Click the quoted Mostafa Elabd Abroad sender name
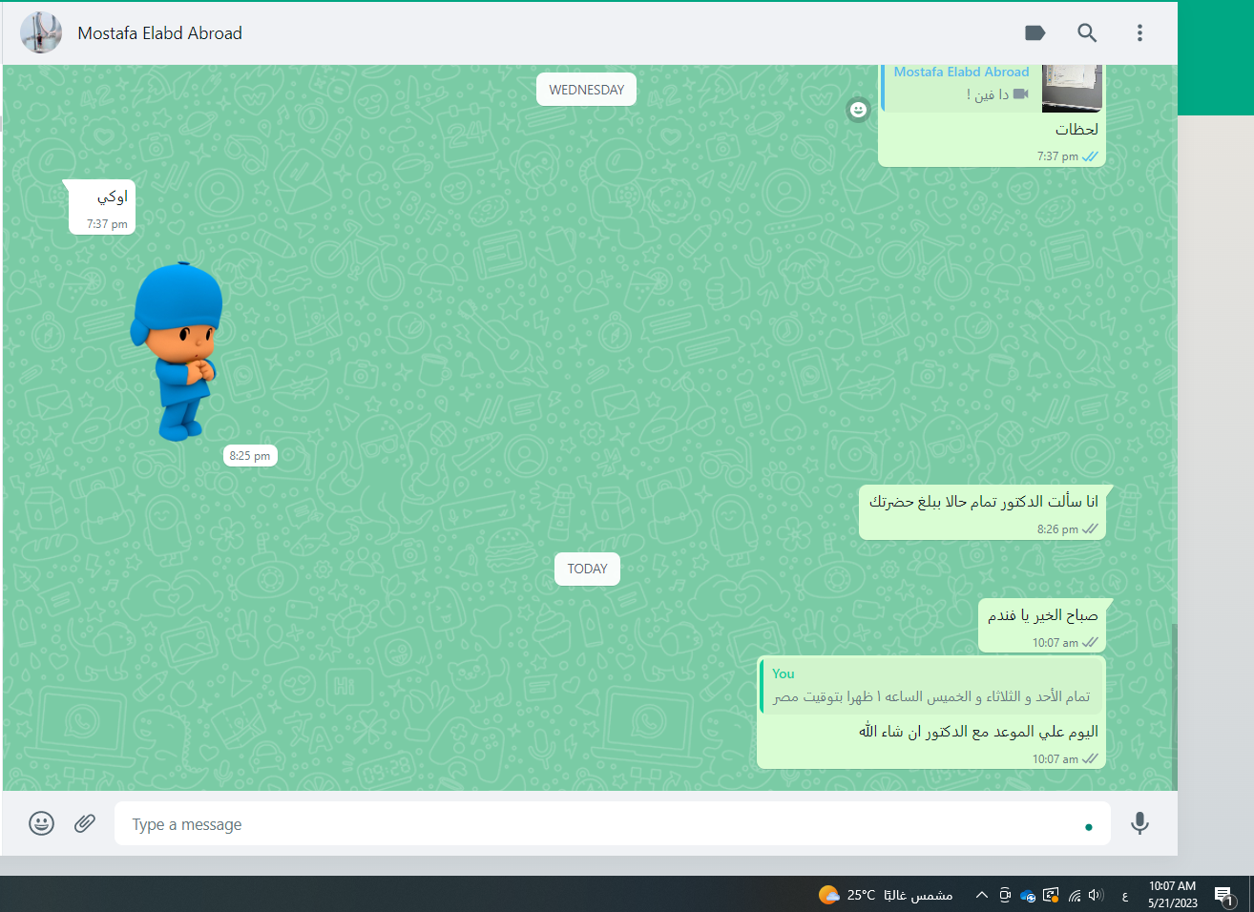 pos(961,72)
